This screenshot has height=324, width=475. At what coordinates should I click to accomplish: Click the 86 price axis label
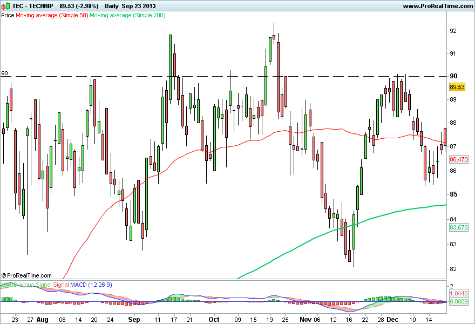453,171
